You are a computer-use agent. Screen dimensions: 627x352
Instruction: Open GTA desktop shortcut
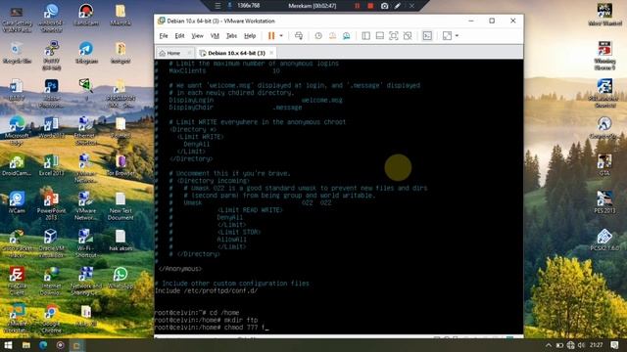tap(604, 165)
